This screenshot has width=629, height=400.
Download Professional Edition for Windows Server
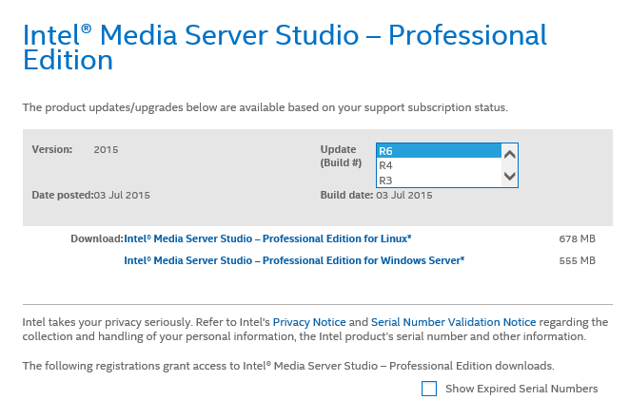tap(294, 260)
